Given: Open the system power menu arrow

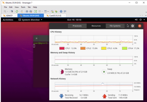Looking at the screenshot, I should click(144, 20).
